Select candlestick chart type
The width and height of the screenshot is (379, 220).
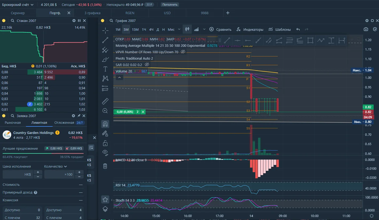[187, 29]
